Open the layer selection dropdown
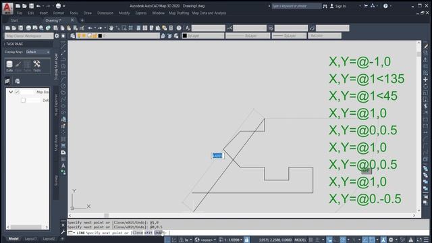 coord(117,36)
